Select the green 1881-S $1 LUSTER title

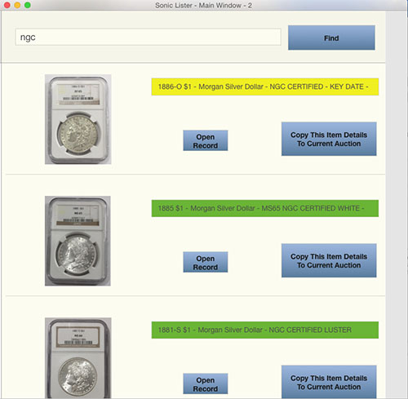pos(265,330)
